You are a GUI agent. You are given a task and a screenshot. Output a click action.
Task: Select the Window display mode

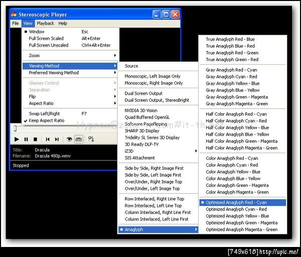click(70, 32)
